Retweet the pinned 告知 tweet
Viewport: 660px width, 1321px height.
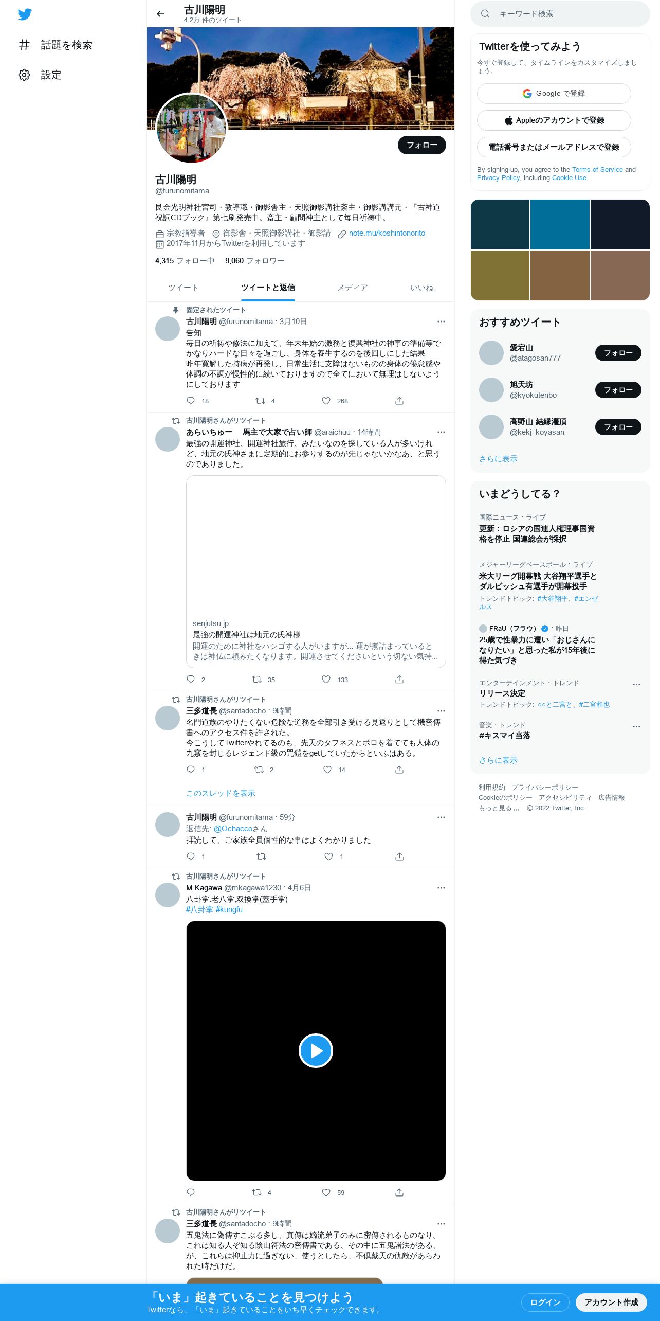260,401
